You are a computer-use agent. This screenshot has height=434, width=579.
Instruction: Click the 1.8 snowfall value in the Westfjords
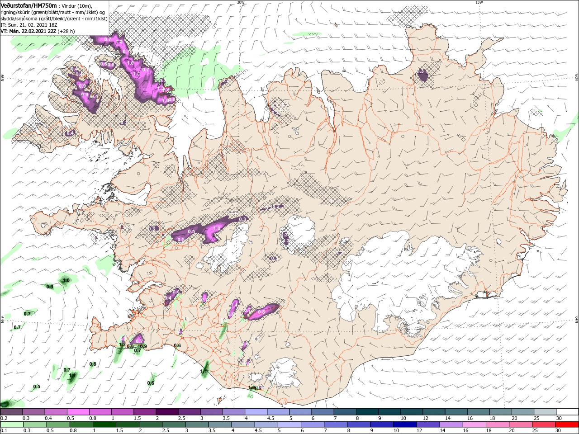pos(131,63)
